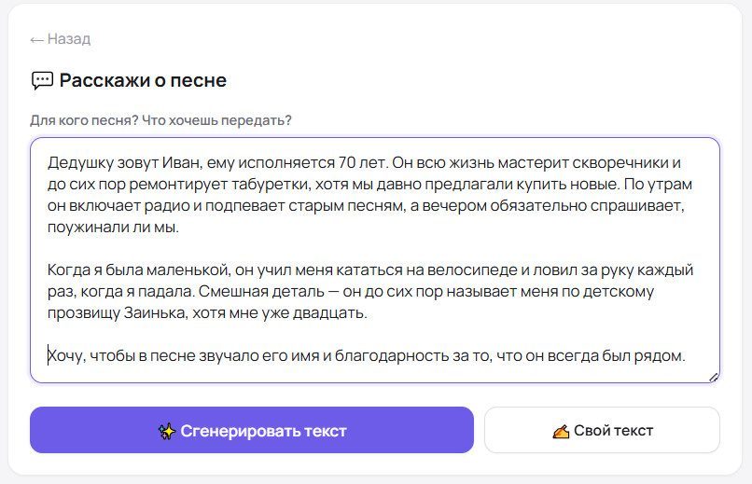The height and width of the screenshot is (484, 752).
Task: Click the pencil icon beside Свой текст
Action: tap(561, 431)
